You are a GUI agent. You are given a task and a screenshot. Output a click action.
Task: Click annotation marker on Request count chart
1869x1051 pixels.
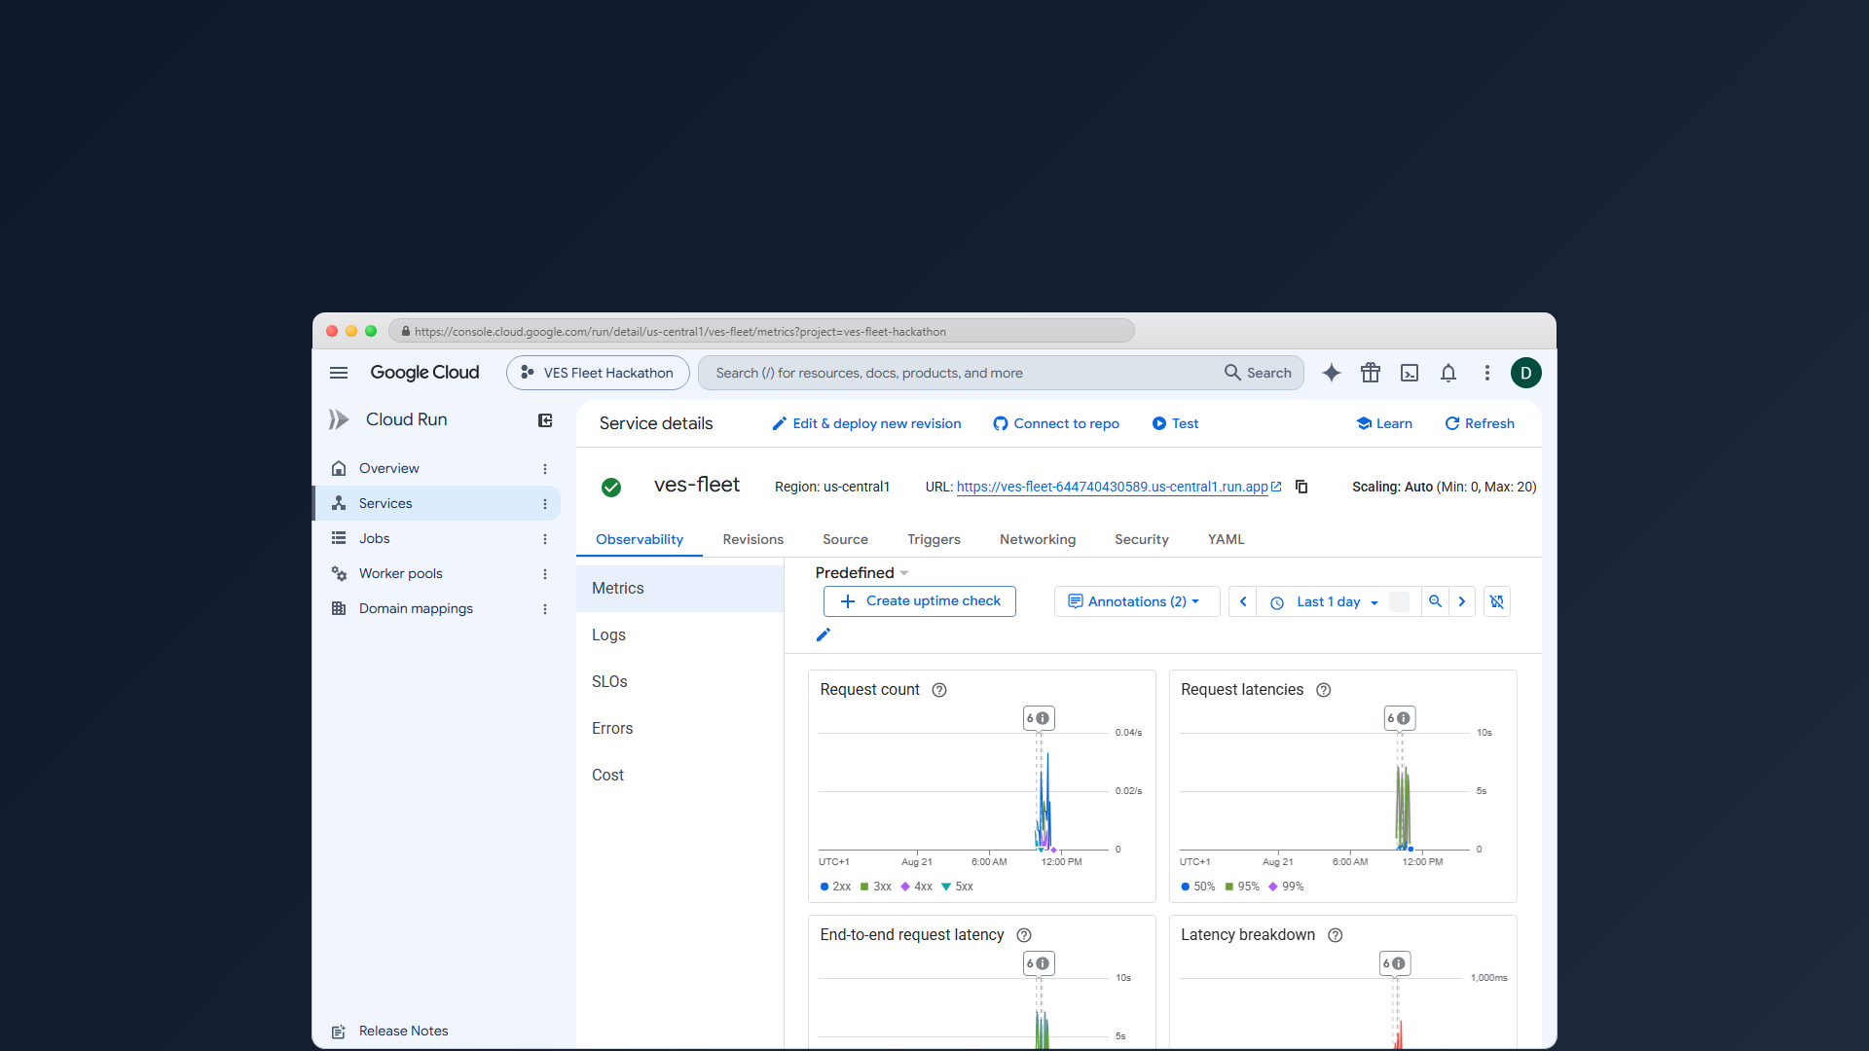(x=1039, y=718)
